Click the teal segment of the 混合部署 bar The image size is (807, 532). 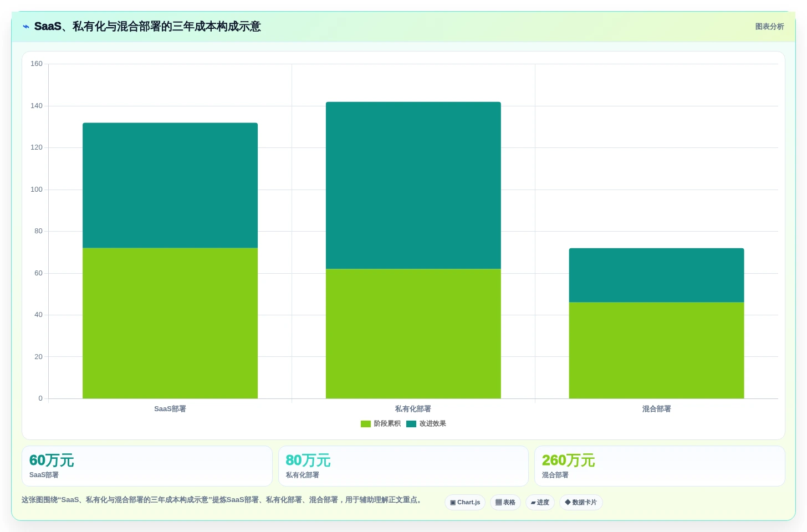656,275
